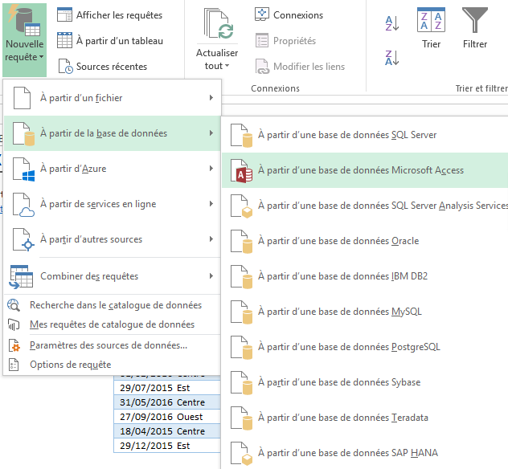The height and width of the screenshot is (469, 508).
Task: Click the Modifier les liens label
Action: pos(309,67)
